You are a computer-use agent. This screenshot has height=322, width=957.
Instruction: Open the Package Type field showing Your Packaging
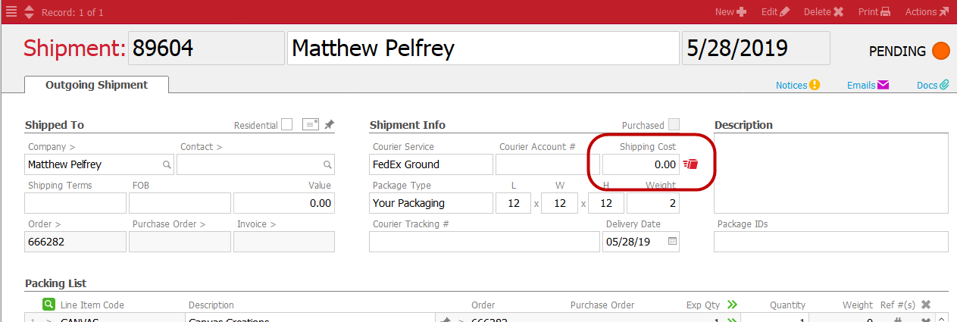430,203
